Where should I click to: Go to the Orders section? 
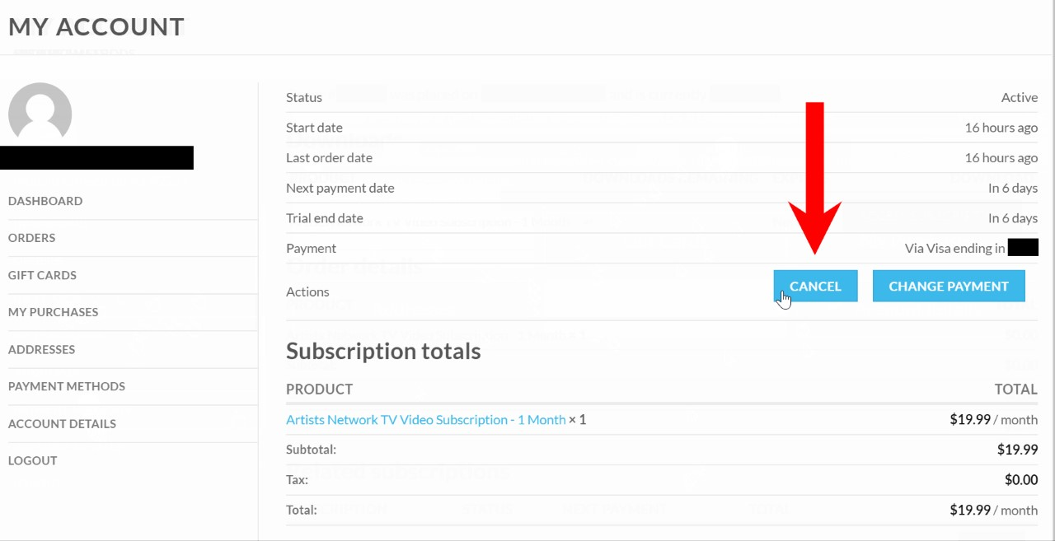31,238
